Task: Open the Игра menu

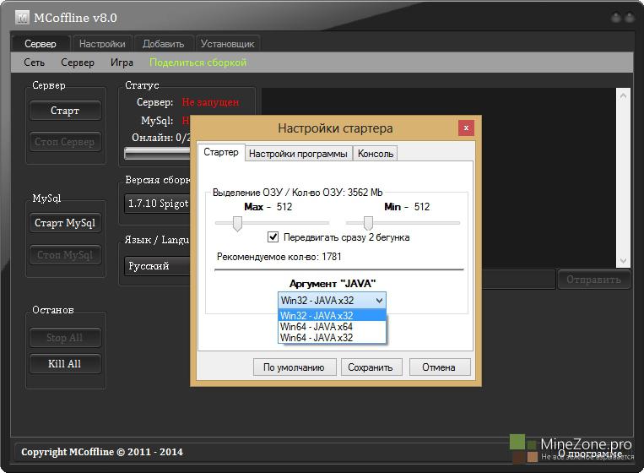Action: point(122,63)
